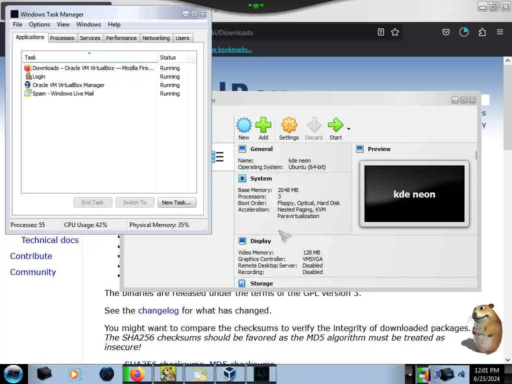Screen dimensions: 512x384
Task: Open Firefox extensions puzzle icon
Action: pos(482,32)
